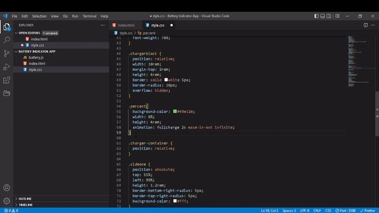Open the Accounts menu icon
Screen dimensions: 379x213
(x=7, y=188)
